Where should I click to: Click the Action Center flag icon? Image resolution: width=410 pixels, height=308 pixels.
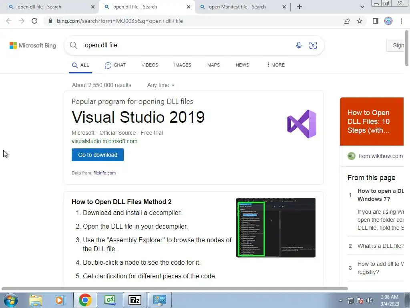(360, 301)
